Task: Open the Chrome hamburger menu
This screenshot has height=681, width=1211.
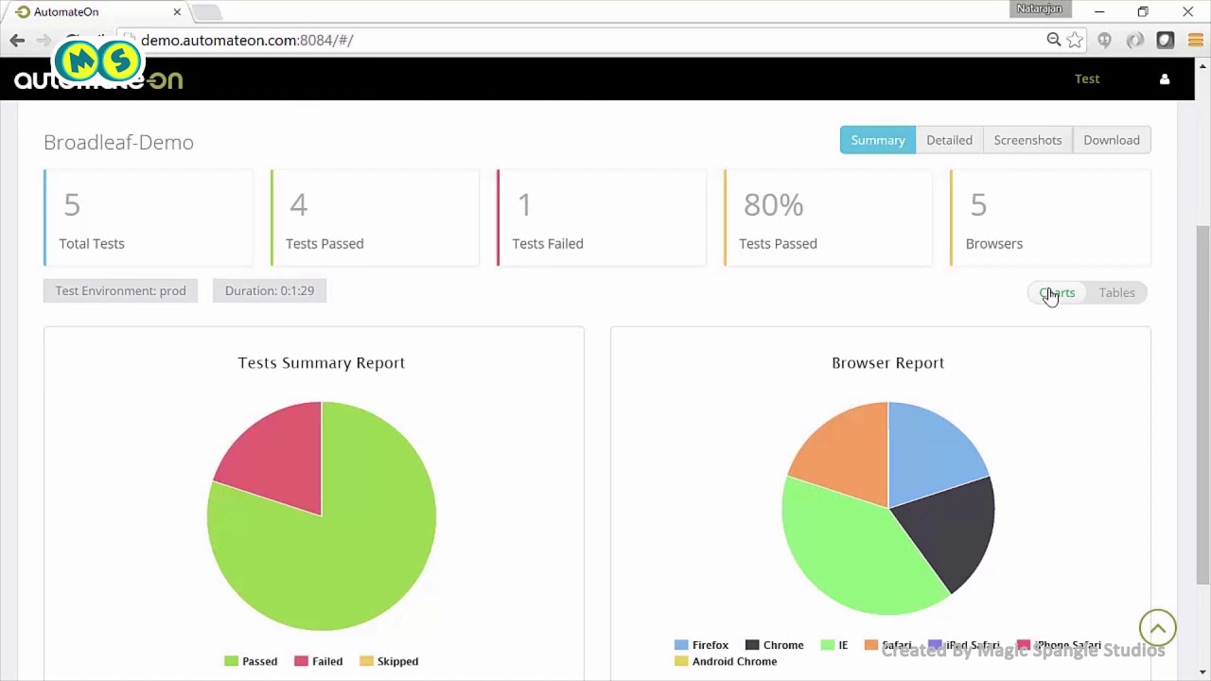Action: tap(1195, 40)
